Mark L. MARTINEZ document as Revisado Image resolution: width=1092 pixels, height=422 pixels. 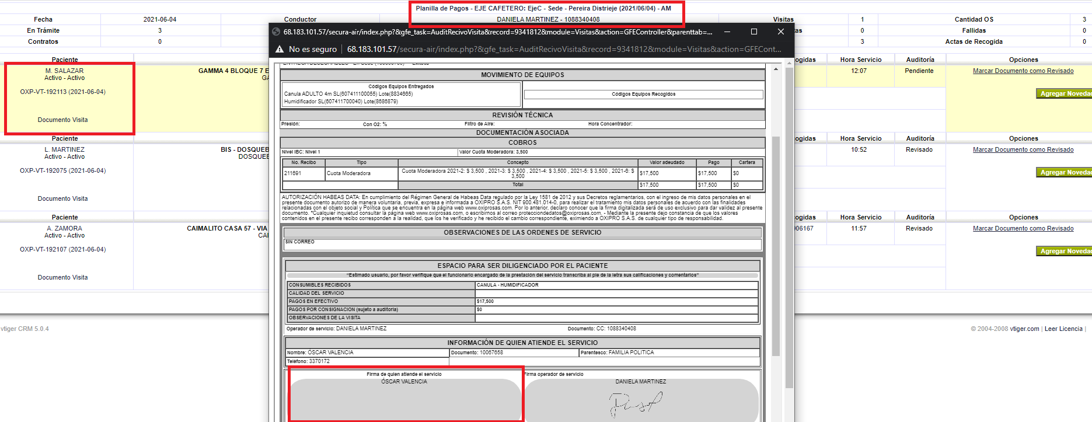pos(1023,149)
